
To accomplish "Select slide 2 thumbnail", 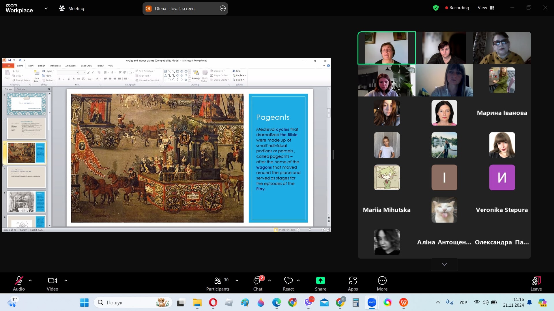I will [x=26, y=128].
